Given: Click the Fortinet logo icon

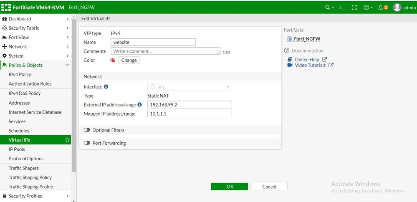Looking at the screenshot, I should click(6, 8).
